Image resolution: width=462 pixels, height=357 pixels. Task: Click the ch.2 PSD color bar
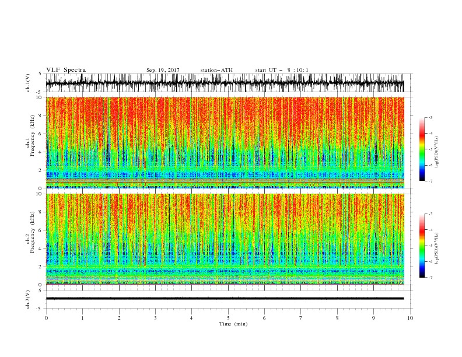(x=422, y=246)
